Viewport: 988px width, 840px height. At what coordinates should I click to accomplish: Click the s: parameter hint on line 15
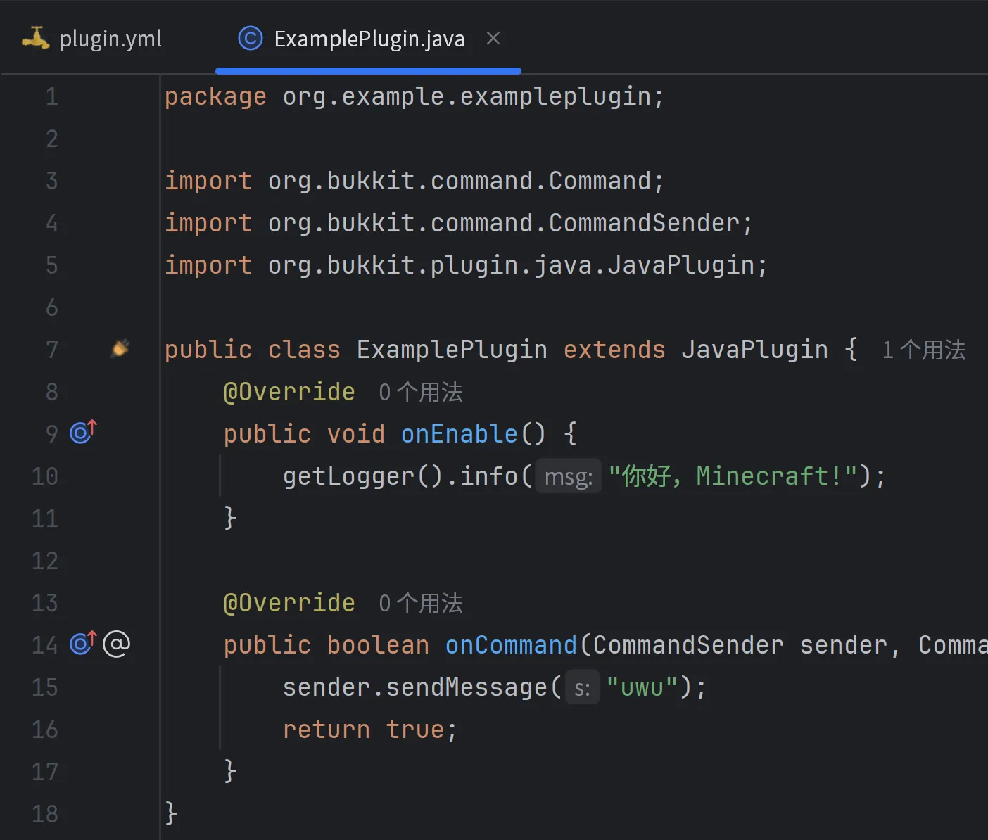click(x=582, y=687)
